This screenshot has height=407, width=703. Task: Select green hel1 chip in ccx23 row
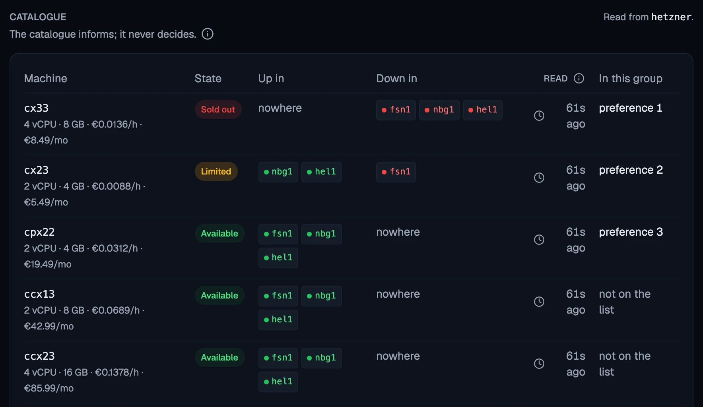click(x=278, y=382)
